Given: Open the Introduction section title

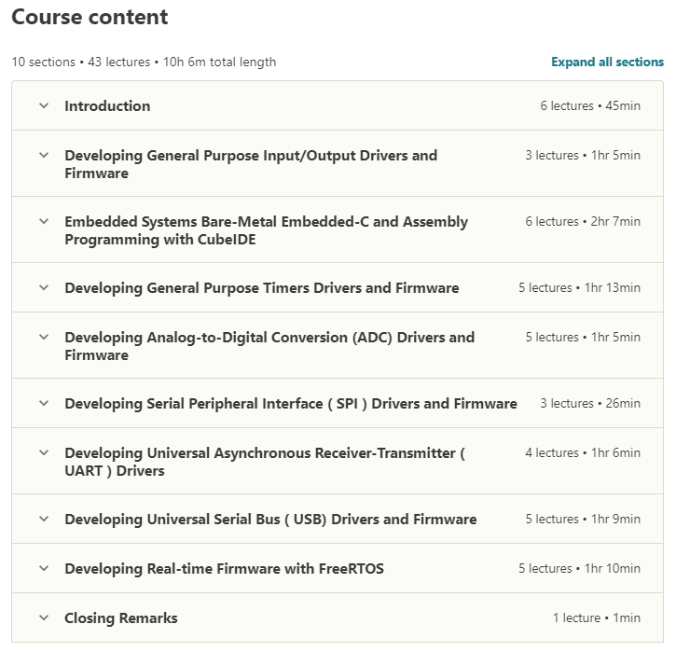Looking at the screenshot, I should (x=107, y=106).
